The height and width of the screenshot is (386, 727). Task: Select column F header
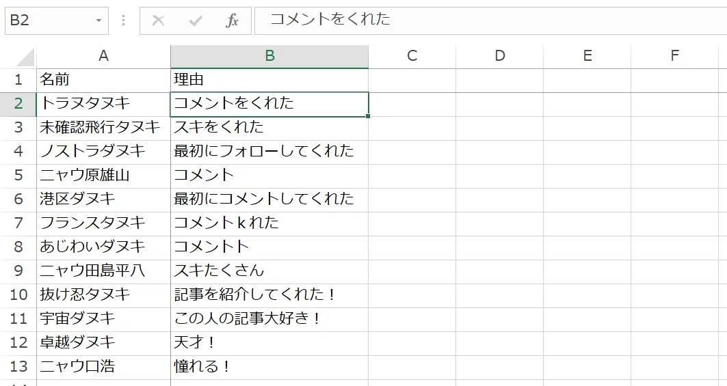(x=675, y=56)
